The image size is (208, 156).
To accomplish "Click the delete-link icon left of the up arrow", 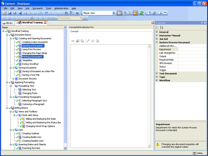I will (32, 18).
